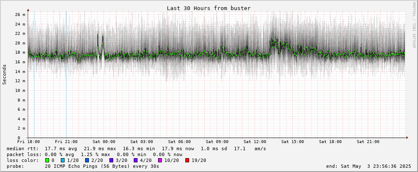Click the '1.0 ms sd' value

point(214,149)
